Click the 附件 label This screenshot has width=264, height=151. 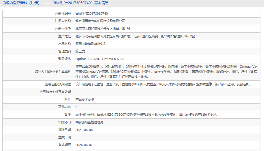click(x=68, y=99)
